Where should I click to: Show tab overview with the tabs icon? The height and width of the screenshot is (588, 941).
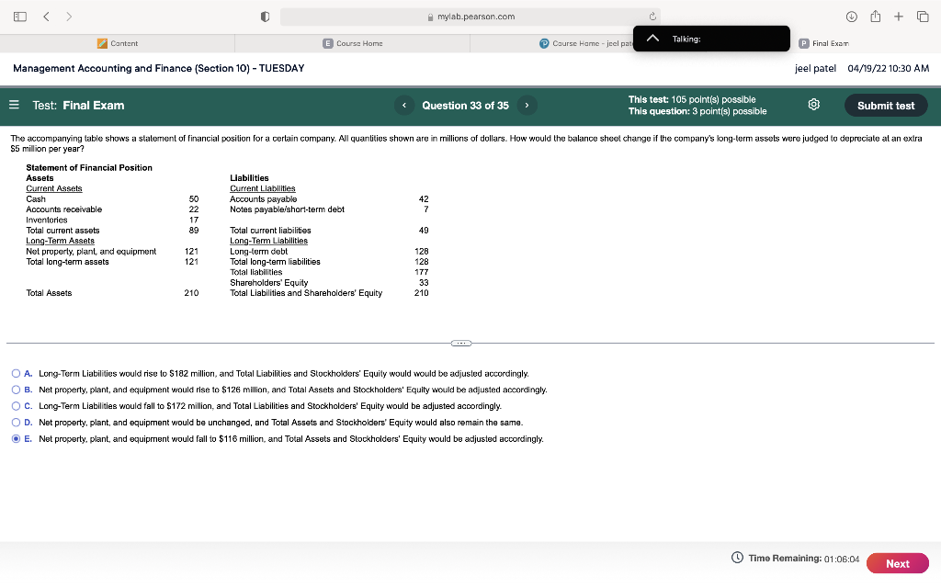(923, 16)
